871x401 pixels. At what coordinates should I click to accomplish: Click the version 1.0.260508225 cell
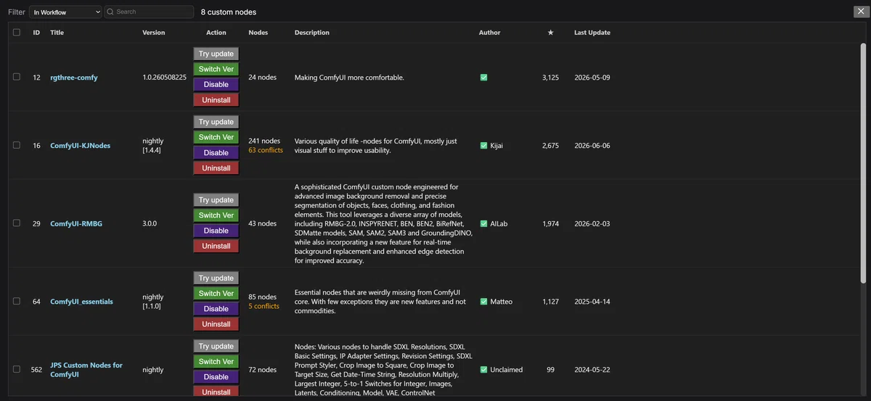[165, 78]
